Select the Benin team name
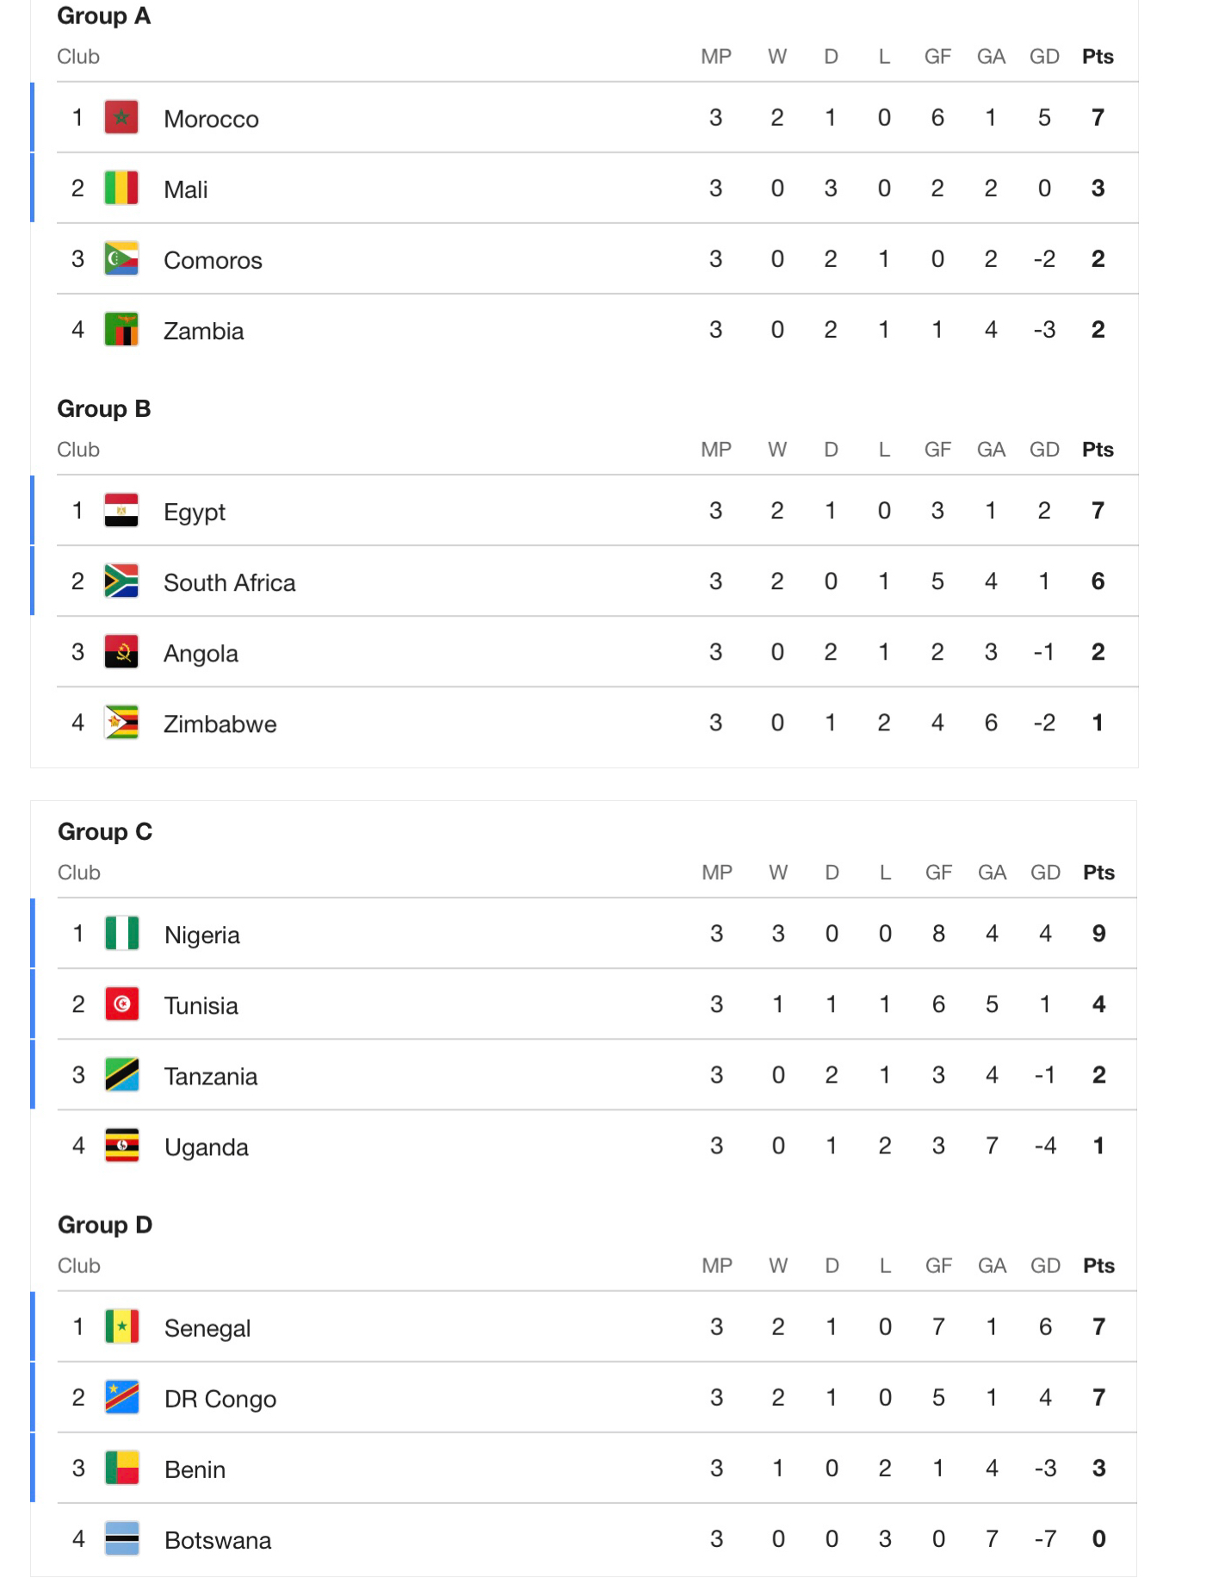This screenshot has height=1578, width=1231. coord(195,1469)
